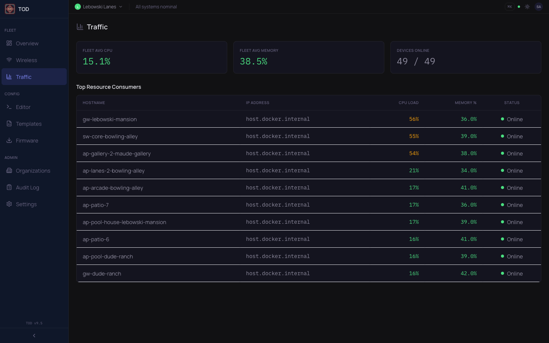Select the Overview section in the sidebar
This screenshot has width=549, height=343.
click(27, 43)
